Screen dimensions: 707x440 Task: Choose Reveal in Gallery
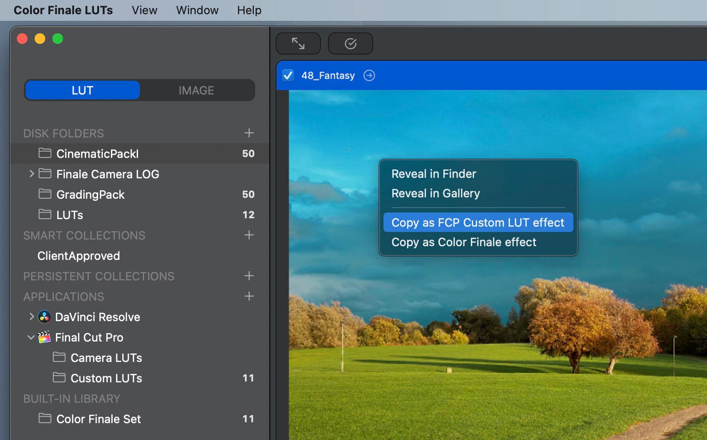[x=478, y=193]
